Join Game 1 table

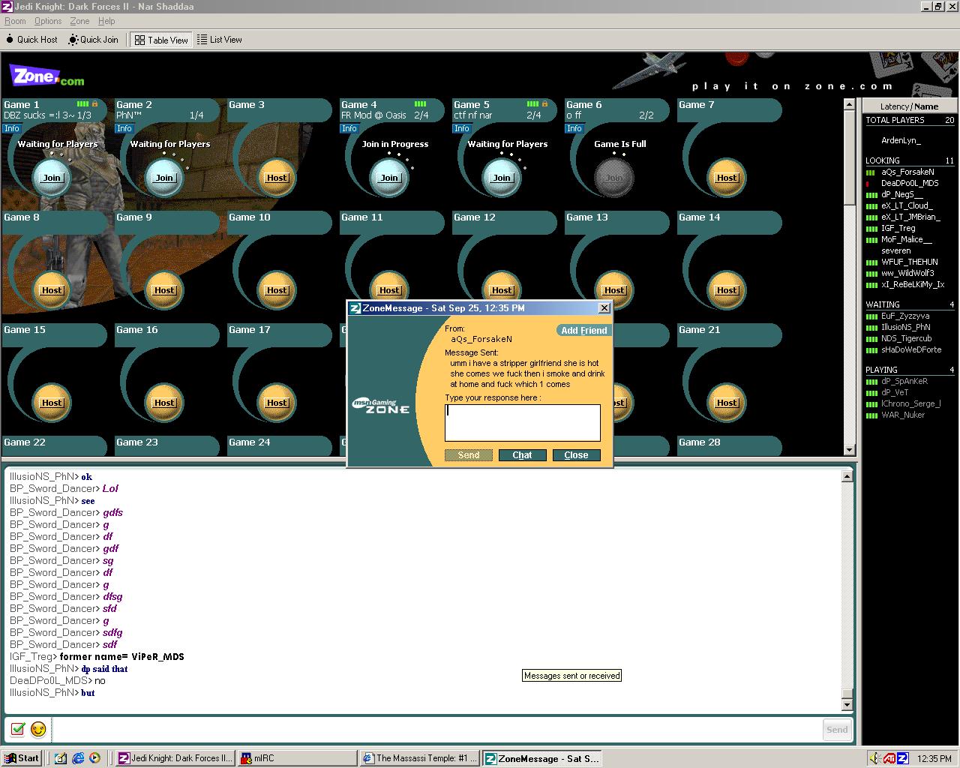pos(52,178)
